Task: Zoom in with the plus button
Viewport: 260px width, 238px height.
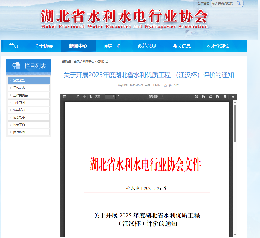Action: (143, 97)
